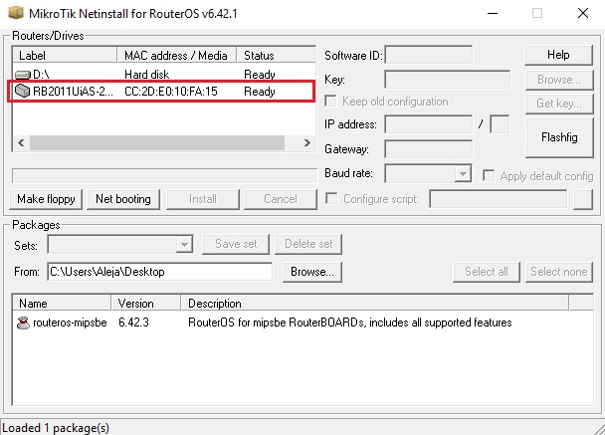Image resolution: width=605 pixels, height=435 pixels.
Task: Open Net booting settings
Action: (123, 199)
